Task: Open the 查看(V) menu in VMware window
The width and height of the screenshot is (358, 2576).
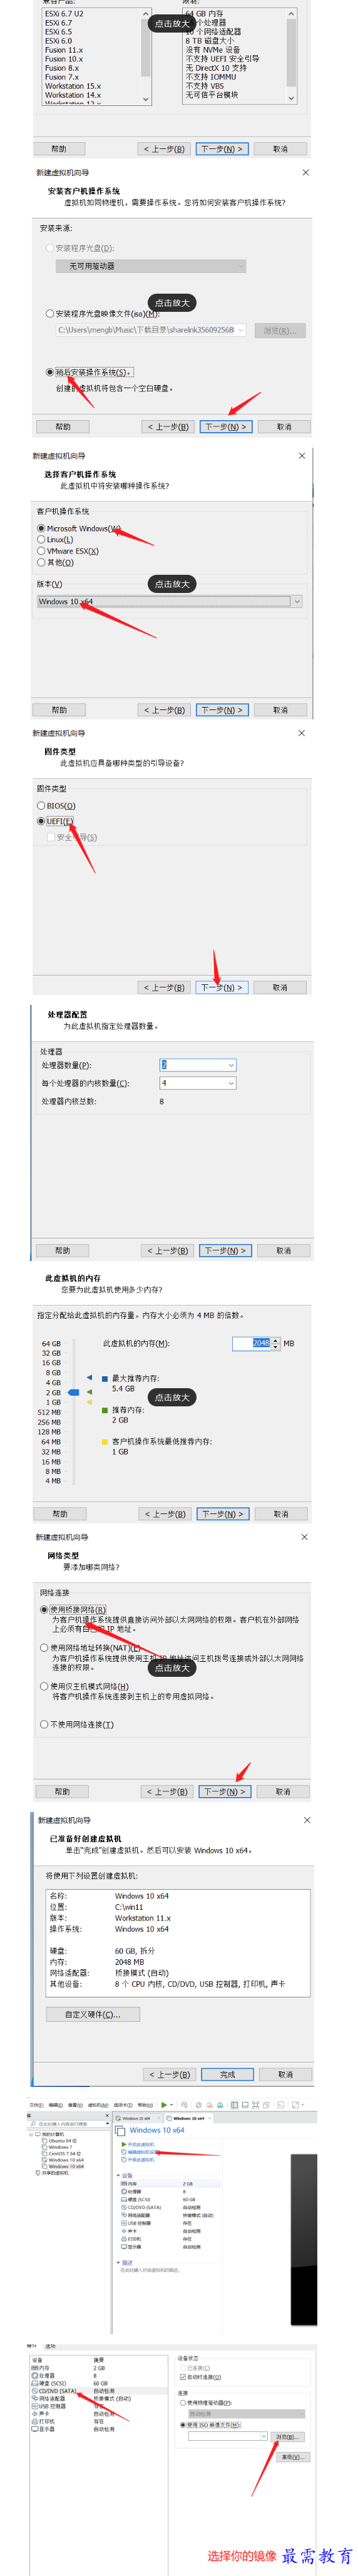Action: click(77, 2105)
